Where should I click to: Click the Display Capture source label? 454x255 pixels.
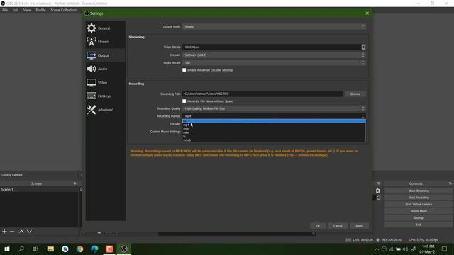click(x=12, y=175)
